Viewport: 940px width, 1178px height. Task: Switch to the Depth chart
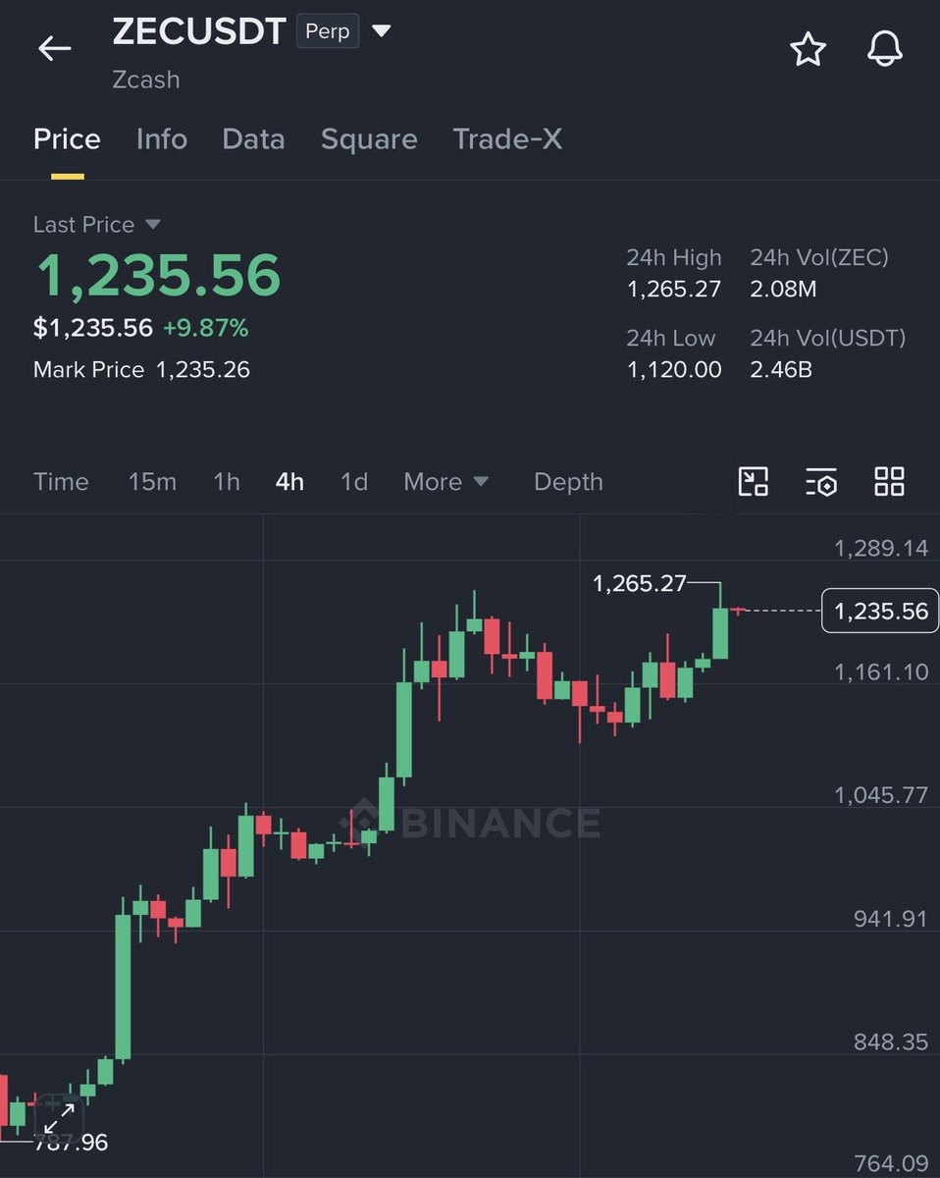(x=568, y=482)
